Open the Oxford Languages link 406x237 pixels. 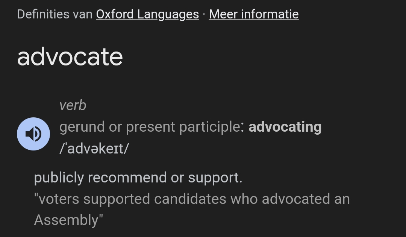coord(147,14)
